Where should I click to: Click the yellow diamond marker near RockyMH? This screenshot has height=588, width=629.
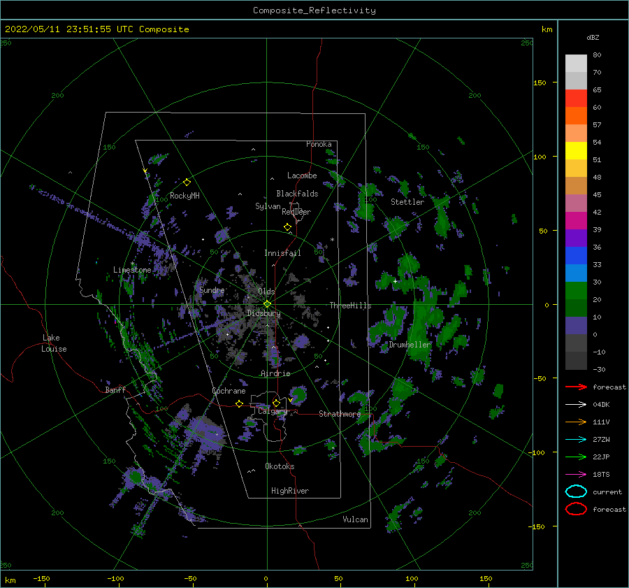pyautogui.click(x=187, y=182)
